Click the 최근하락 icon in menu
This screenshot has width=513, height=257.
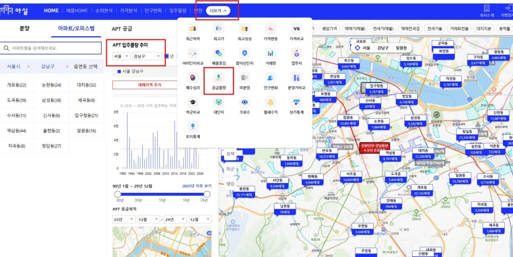pos(193,29)
